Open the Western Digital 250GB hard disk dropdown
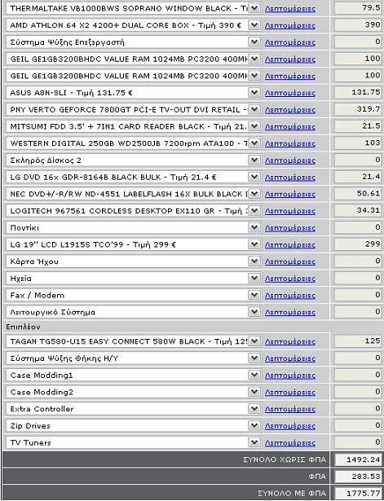384x501 pixels. click(254, 143)
